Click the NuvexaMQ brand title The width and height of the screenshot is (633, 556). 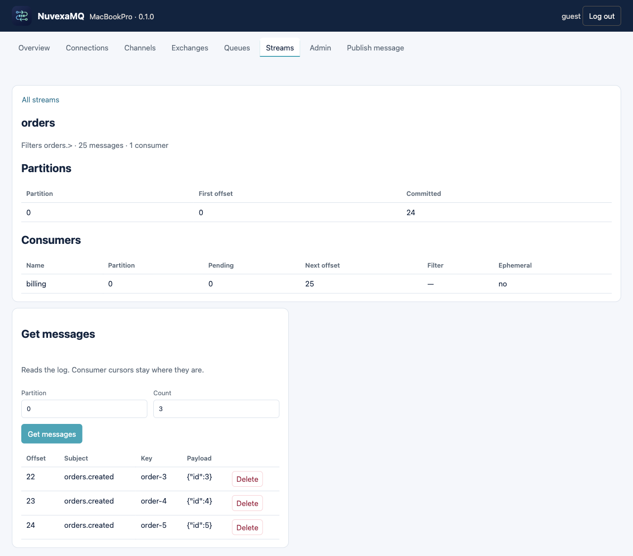tap(61, 16)
